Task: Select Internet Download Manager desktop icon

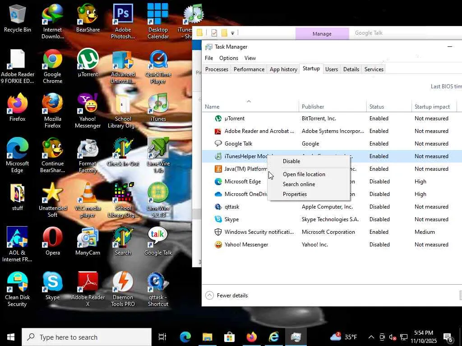Action: tap(52, 21)
